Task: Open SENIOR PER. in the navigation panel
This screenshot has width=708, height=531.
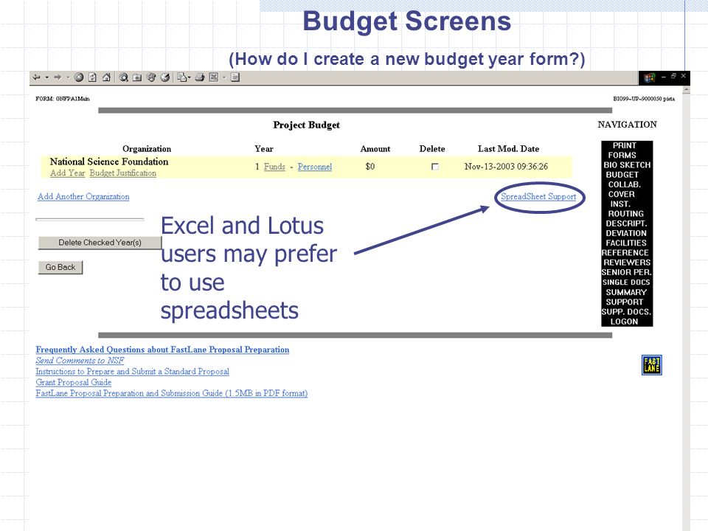Action: [x=626, y=272]
